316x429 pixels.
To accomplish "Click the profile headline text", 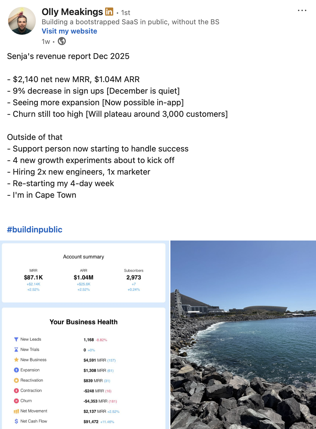I will tap(130, 22).
